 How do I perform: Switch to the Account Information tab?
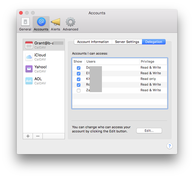(93, 42)
